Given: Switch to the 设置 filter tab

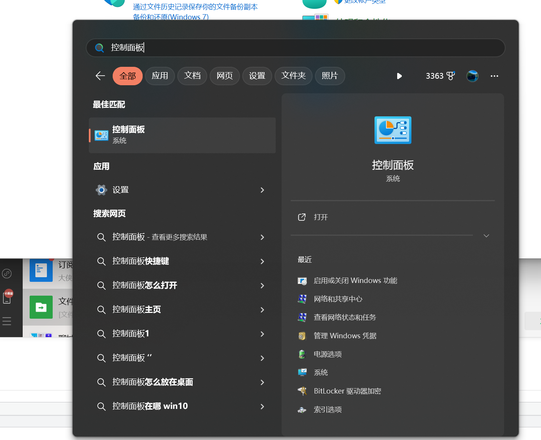Looking at the screenshot, I should tap(257, 76).
